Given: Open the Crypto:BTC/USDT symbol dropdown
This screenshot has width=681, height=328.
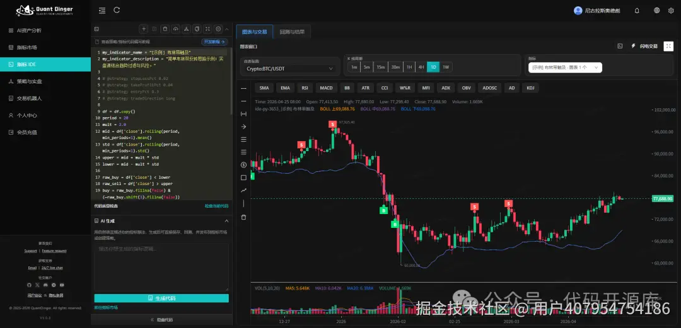Looking at the screenshot, I should coord(289,69).
